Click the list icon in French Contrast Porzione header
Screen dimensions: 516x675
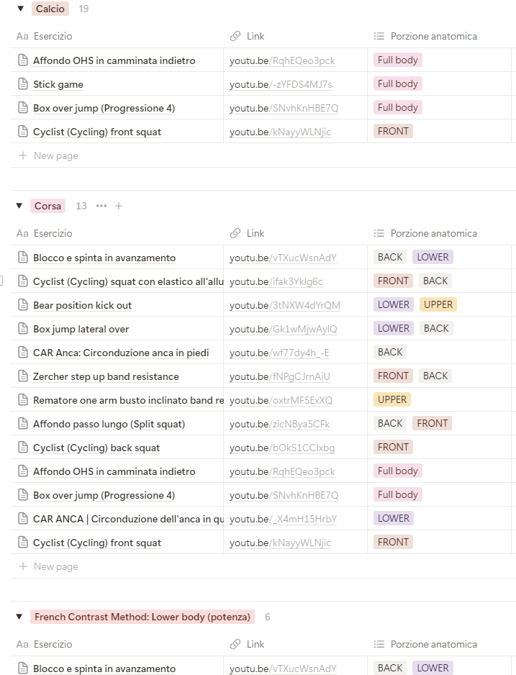[x=379, y=644]
